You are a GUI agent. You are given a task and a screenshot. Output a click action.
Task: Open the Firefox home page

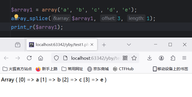coord(41,58)
